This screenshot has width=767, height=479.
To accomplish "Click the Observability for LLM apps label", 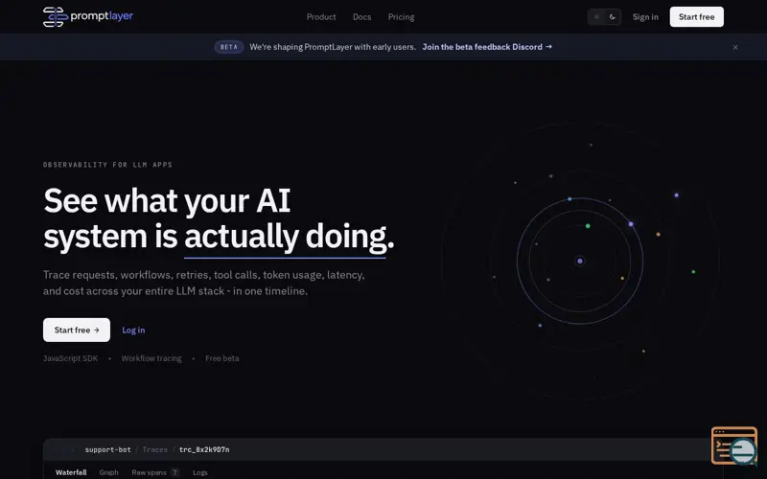I will click(107, 165).
